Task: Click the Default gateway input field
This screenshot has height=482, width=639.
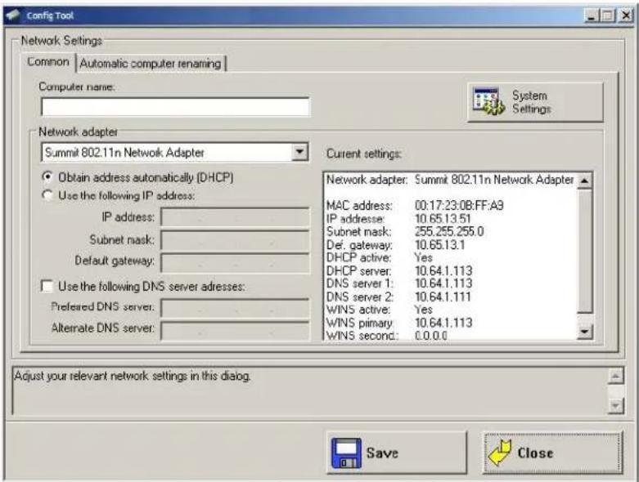Action: point(235,262)
